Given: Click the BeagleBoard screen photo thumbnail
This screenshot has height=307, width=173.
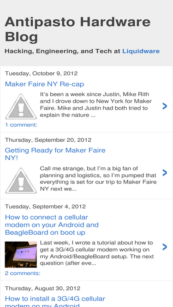Looking at the screenshot, I should [x=21, y=255].
